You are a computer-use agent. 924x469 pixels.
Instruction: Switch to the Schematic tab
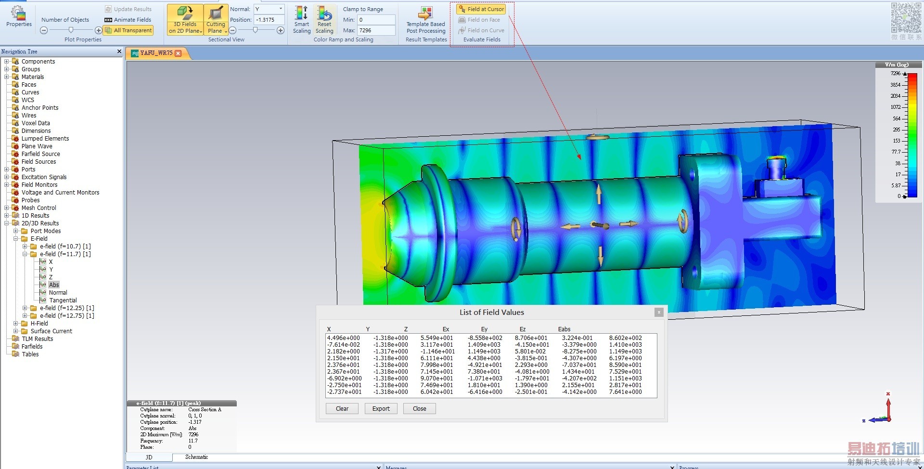coord(197,457)
